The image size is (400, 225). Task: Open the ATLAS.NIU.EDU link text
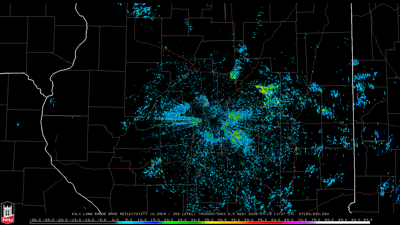(314, 214)
